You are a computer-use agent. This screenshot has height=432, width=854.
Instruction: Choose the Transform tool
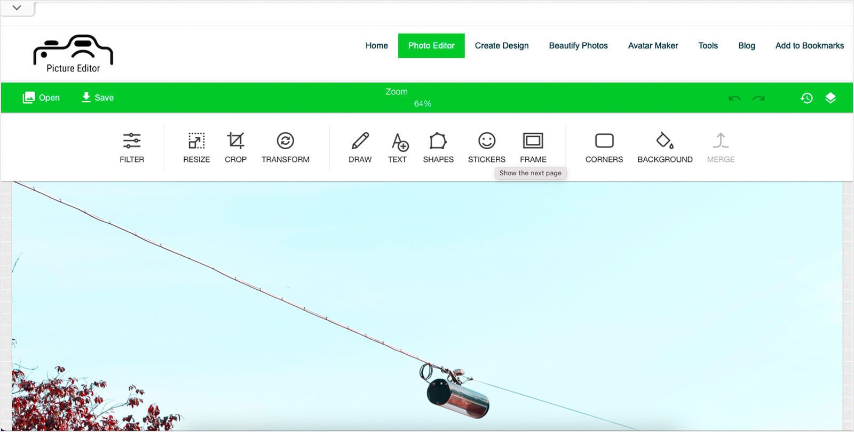(286, 141)
